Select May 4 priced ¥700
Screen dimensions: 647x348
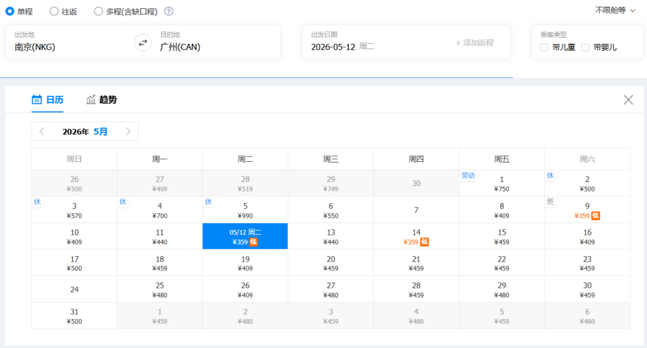[160, 210]
